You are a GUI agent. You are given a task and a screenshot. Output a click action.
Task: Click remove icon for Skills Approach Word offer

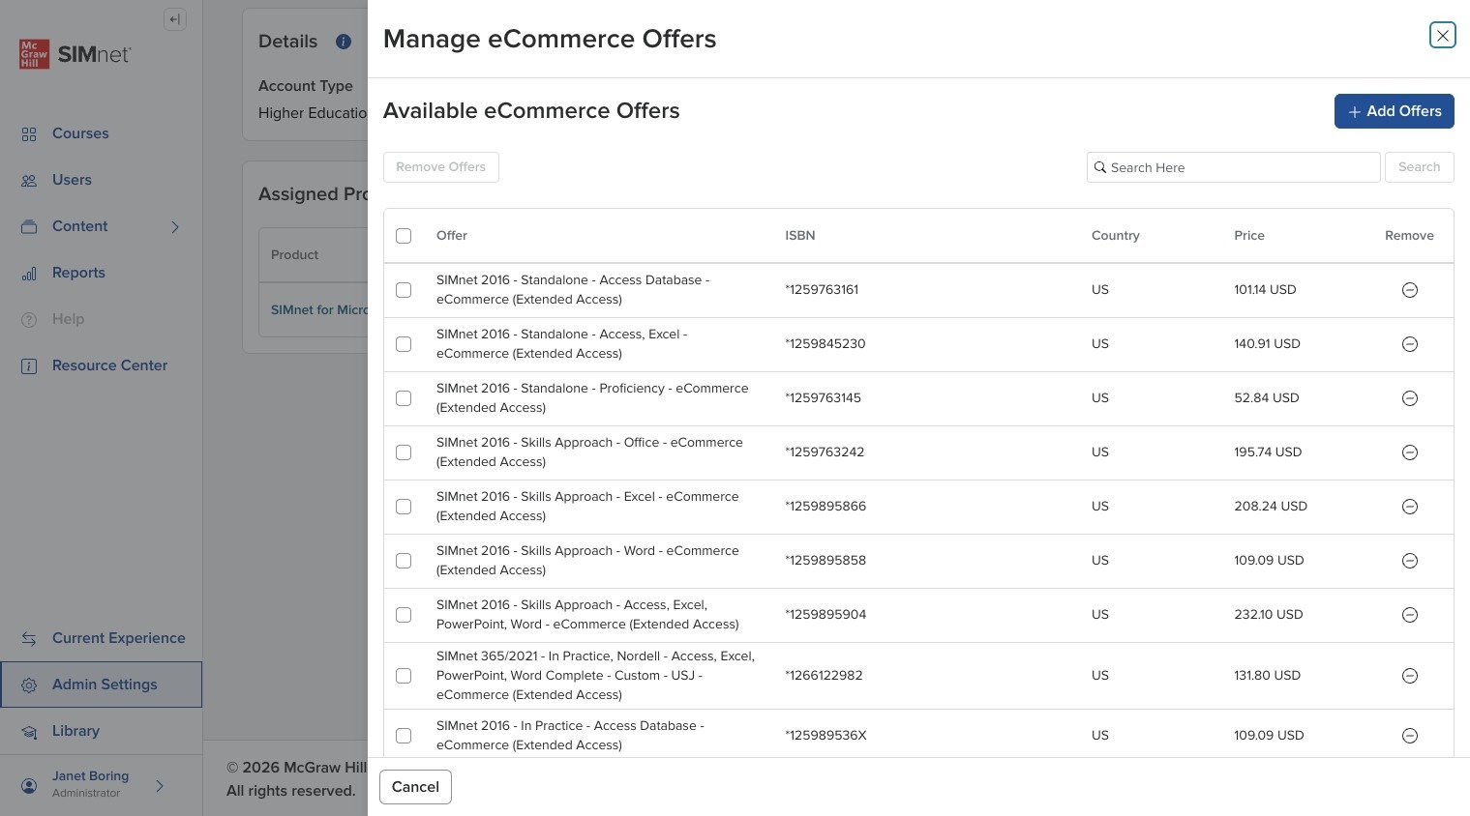(x=1410, y=561)
